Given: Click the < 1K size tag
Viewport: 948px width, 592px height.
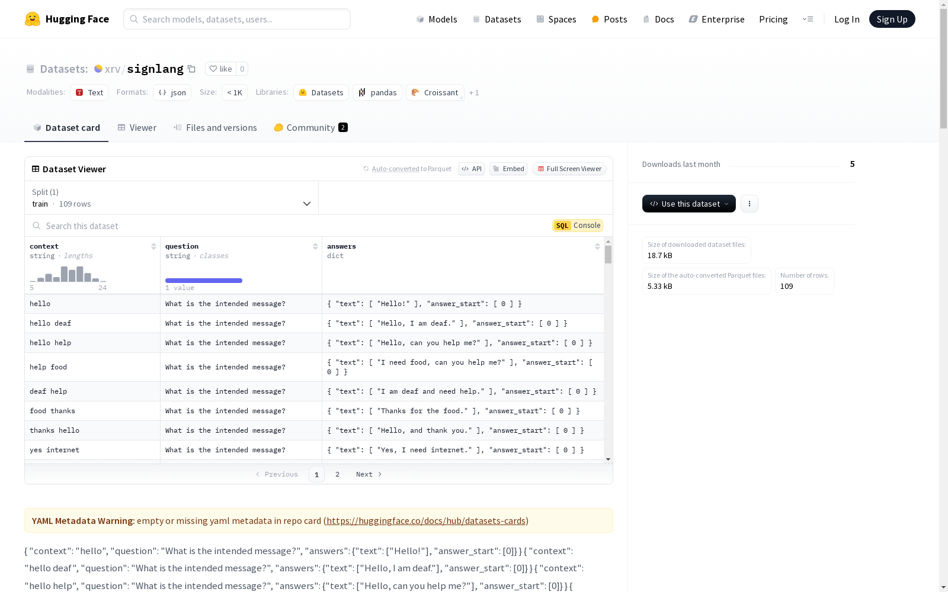Looking at the screenshot, I should tap(235, 92).
